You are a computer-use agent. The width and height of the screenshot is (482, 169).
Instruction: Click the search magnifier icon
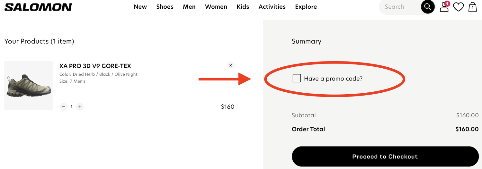click(x=428, y=7)
